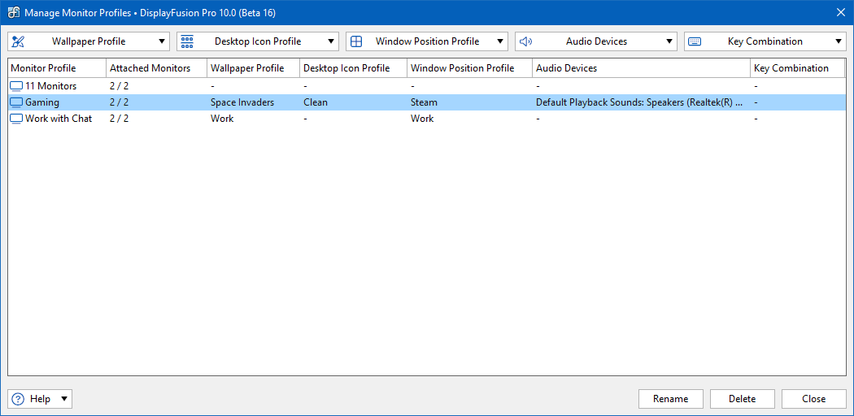Click the Audio Devices column header

click(641, 68)
